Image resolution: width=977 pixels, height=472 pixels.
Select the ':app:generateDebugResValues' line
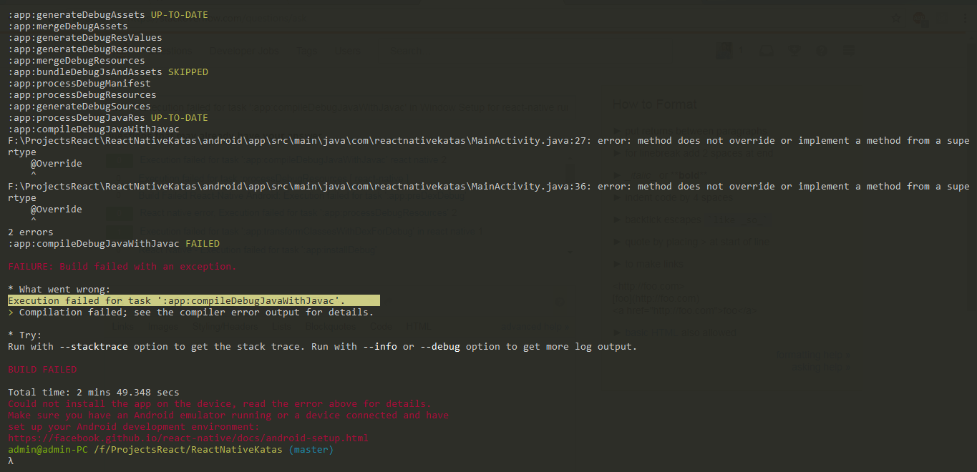point(85,38)
